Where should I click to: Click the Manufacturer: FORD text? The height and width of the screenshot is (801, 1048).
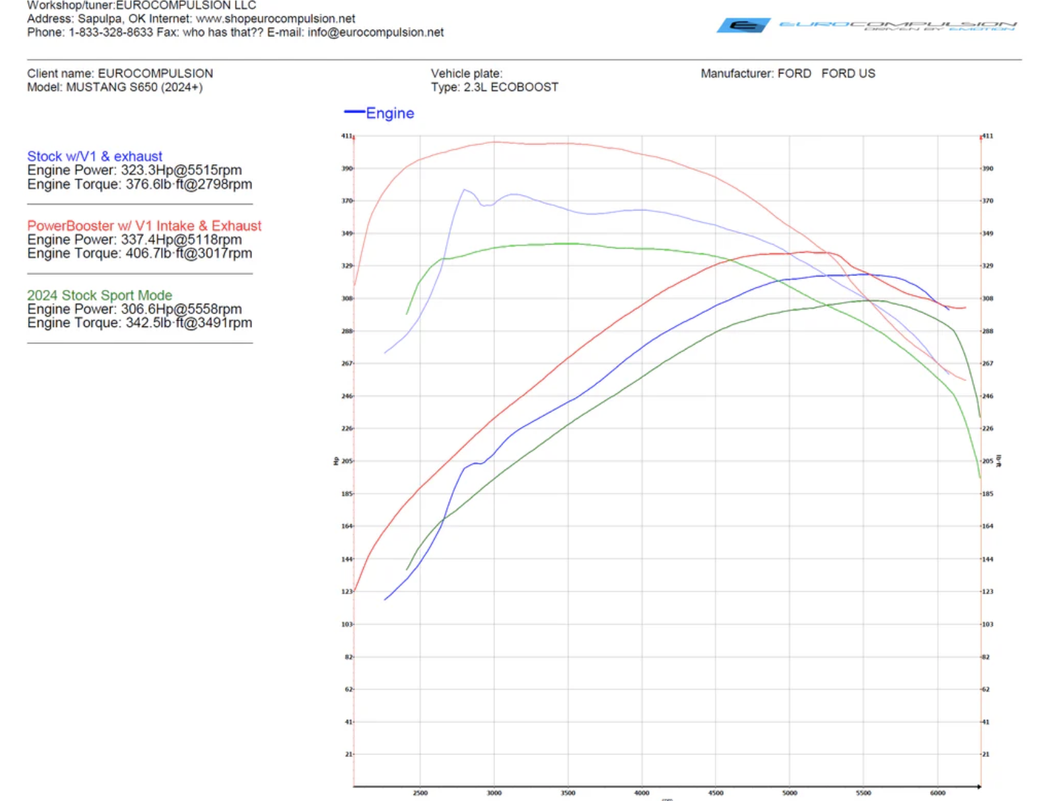coord(755,74)
